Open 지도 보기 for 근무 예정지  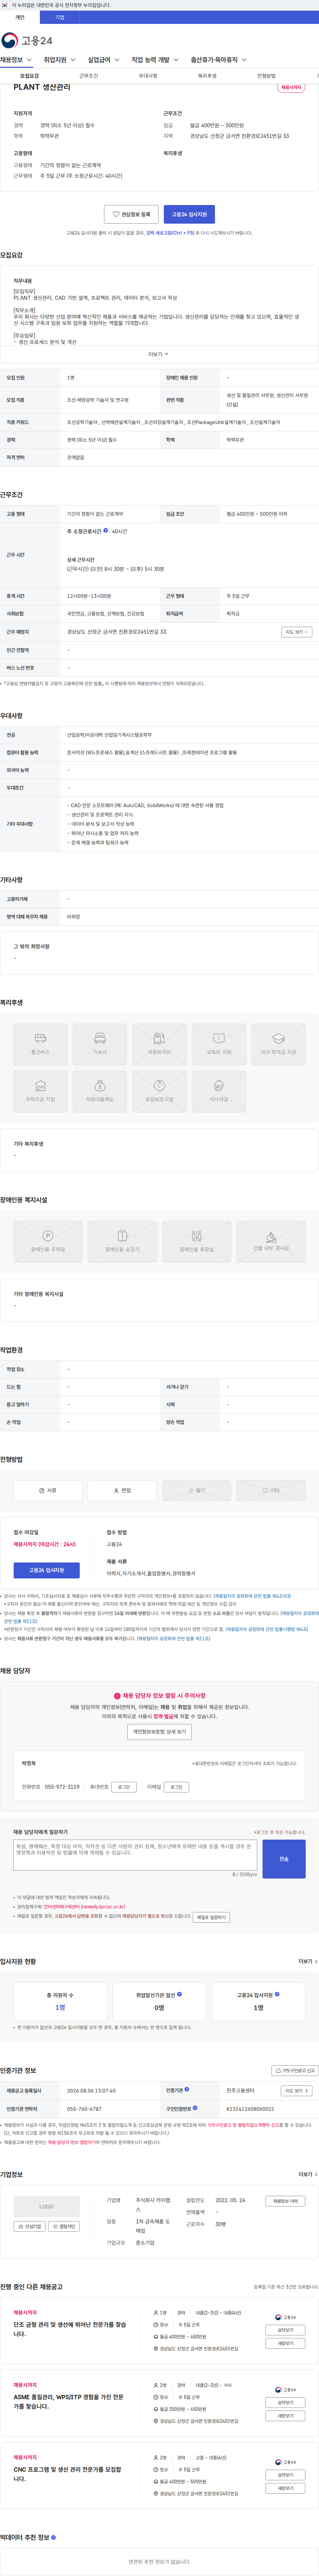pyautogui.click(x=297, y=632)
